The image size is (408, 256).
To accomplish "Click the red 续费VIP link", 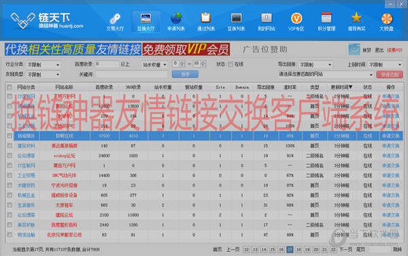I will pyautogui.click(x=394, y=50).
